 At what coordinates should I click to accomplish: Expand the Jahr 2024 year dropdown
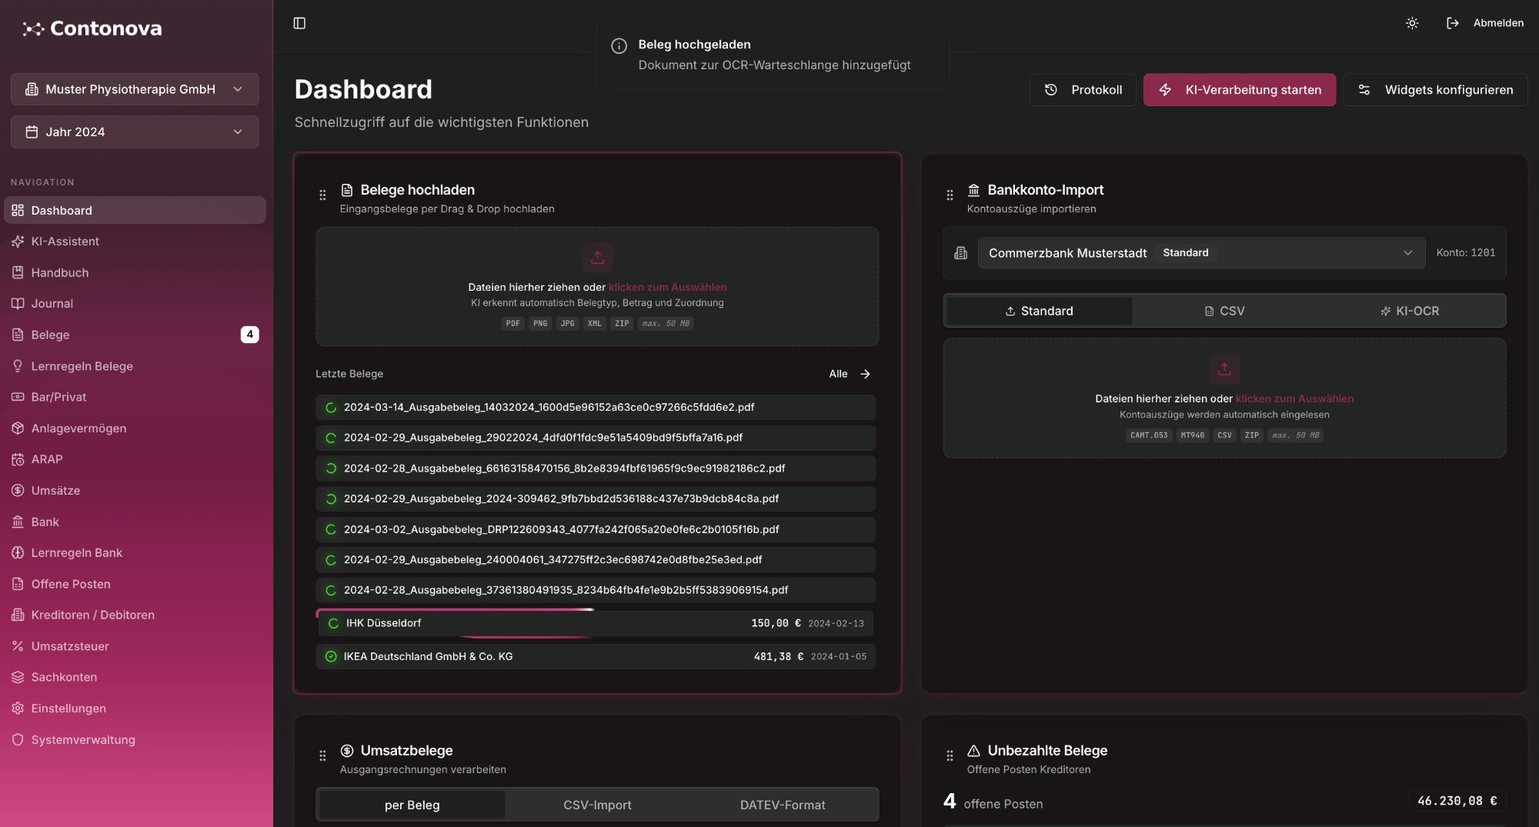(134, 132)
